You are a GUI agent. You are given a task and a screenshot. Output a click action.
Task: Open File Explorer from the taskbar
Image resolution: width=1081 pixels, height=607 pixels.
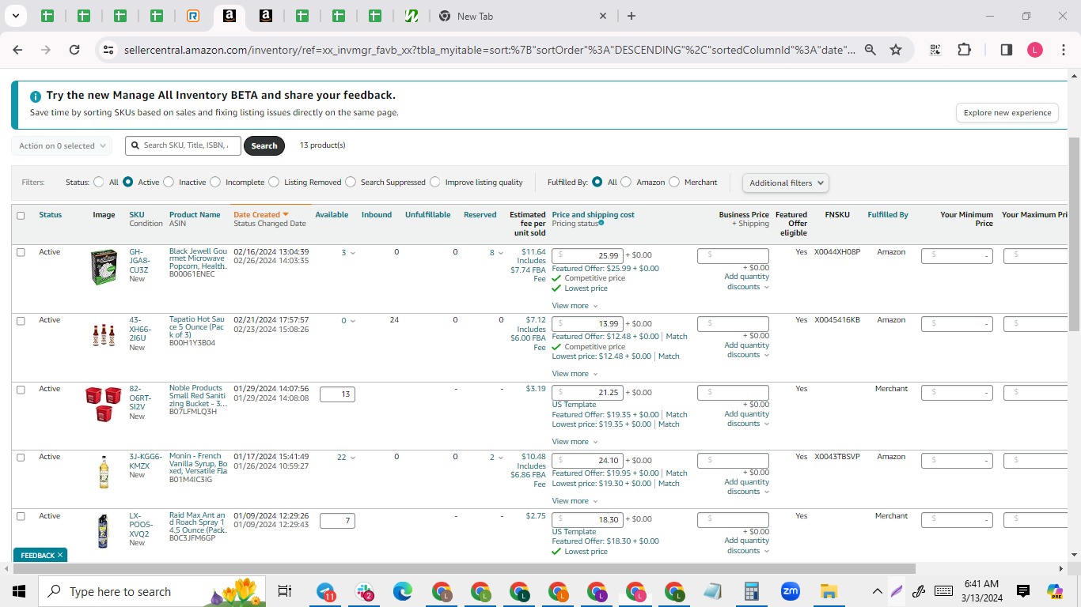[829, 591]
